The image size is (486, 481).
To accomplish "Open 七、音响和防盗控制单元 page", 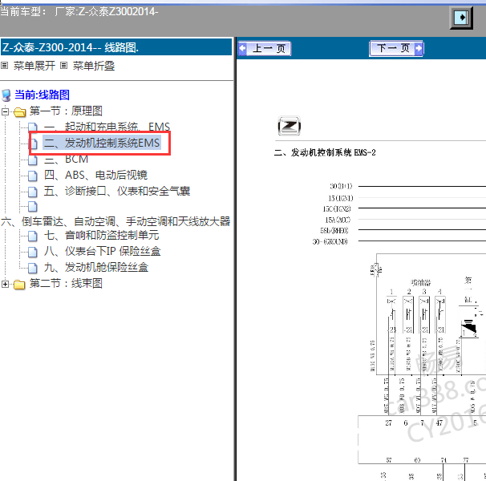I will pos(101,235).
